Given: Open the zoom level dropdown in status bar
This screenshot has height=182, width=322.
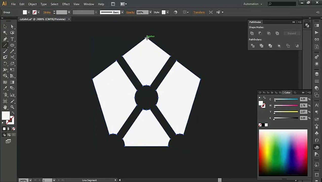Looking at the screenshot, I should point(30,180).
